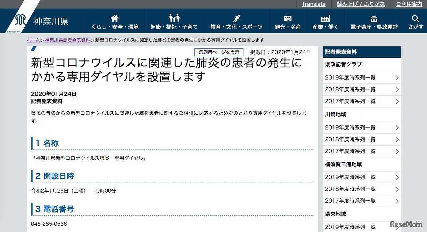
Task: Select 読み上げ / ふりがな in the top bar
Action: 361,4
